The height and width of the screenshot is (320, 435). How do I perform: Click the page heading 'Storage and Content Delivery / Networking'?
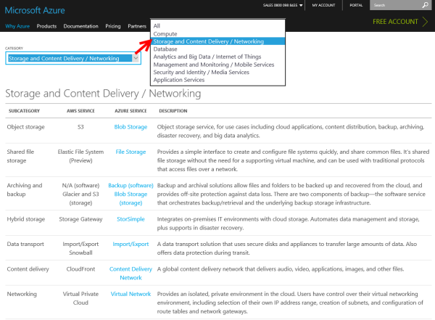click(x=103, y=94)
